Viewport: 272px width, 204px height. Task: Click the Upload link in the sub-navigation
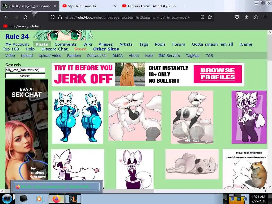pos(27,56)
